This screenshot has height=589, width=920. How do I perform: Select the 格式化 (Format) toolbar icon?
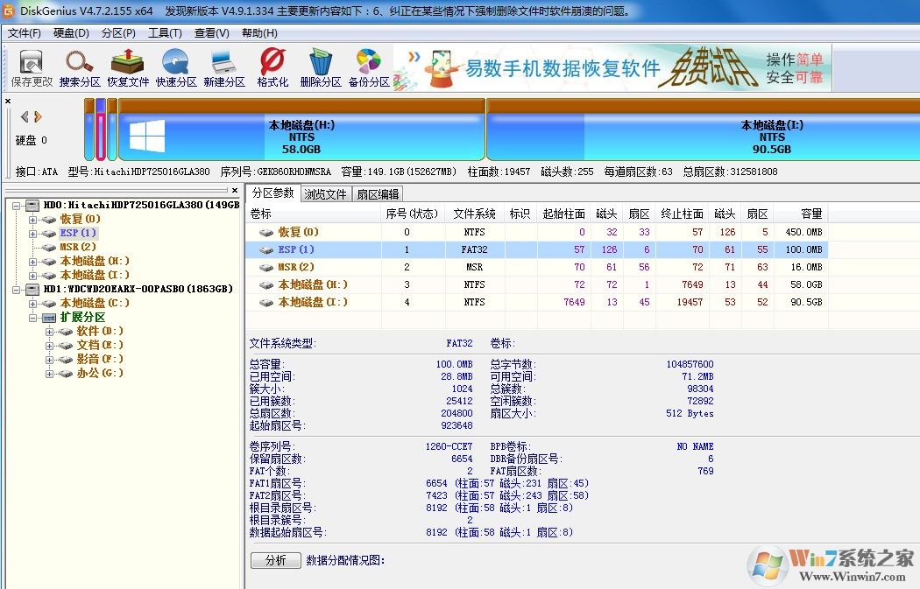click(x=271, y=67)
